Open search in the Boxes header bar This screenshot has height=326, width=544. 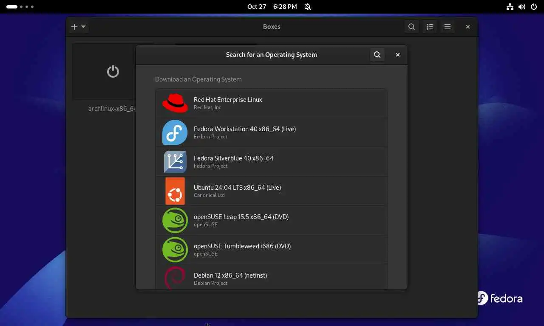click(x=411, y=27)
